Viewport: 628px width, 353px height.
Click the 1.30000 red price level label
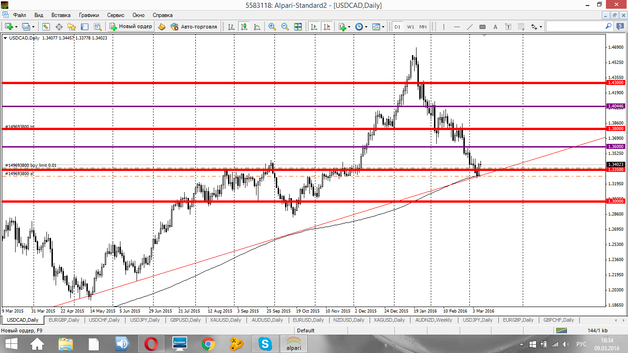[616, 201]
